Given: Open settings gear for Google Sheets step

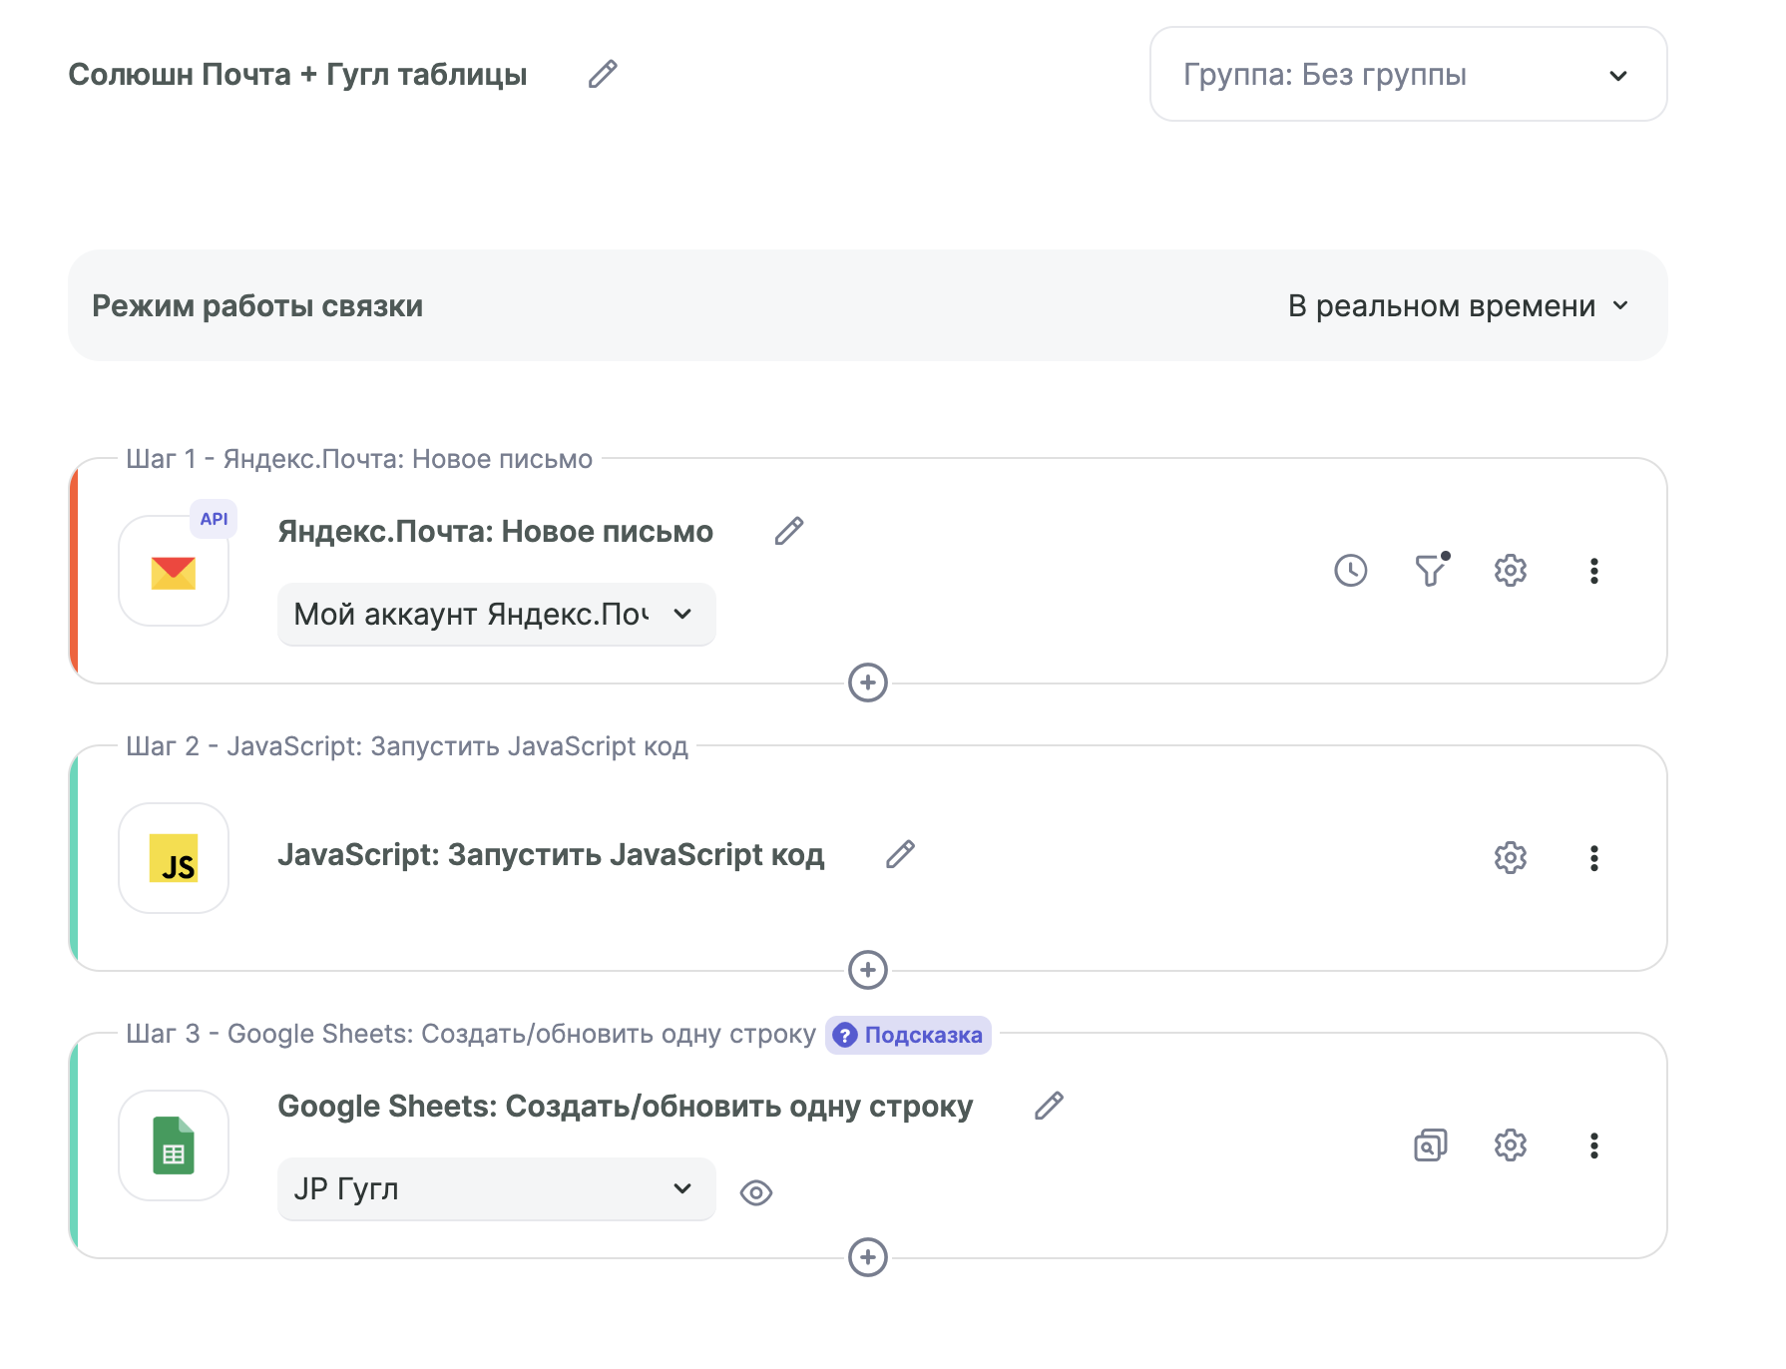Looking at the screenshot, I should click(x=1511, y=1145).
